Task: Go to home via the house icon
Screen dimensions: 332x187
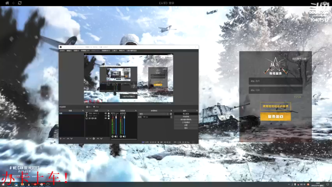Action: coord(7,3)
